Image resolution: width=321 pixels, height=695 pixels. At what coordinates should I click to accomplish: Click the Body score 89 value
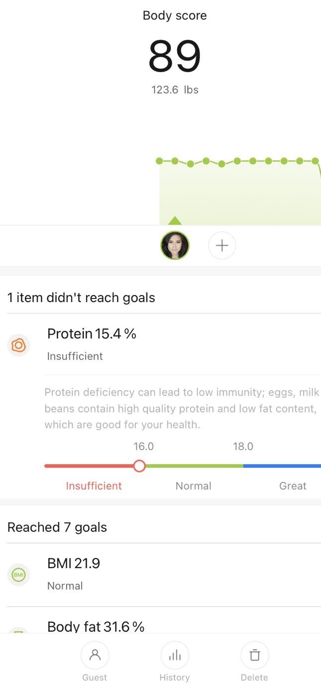175,56
